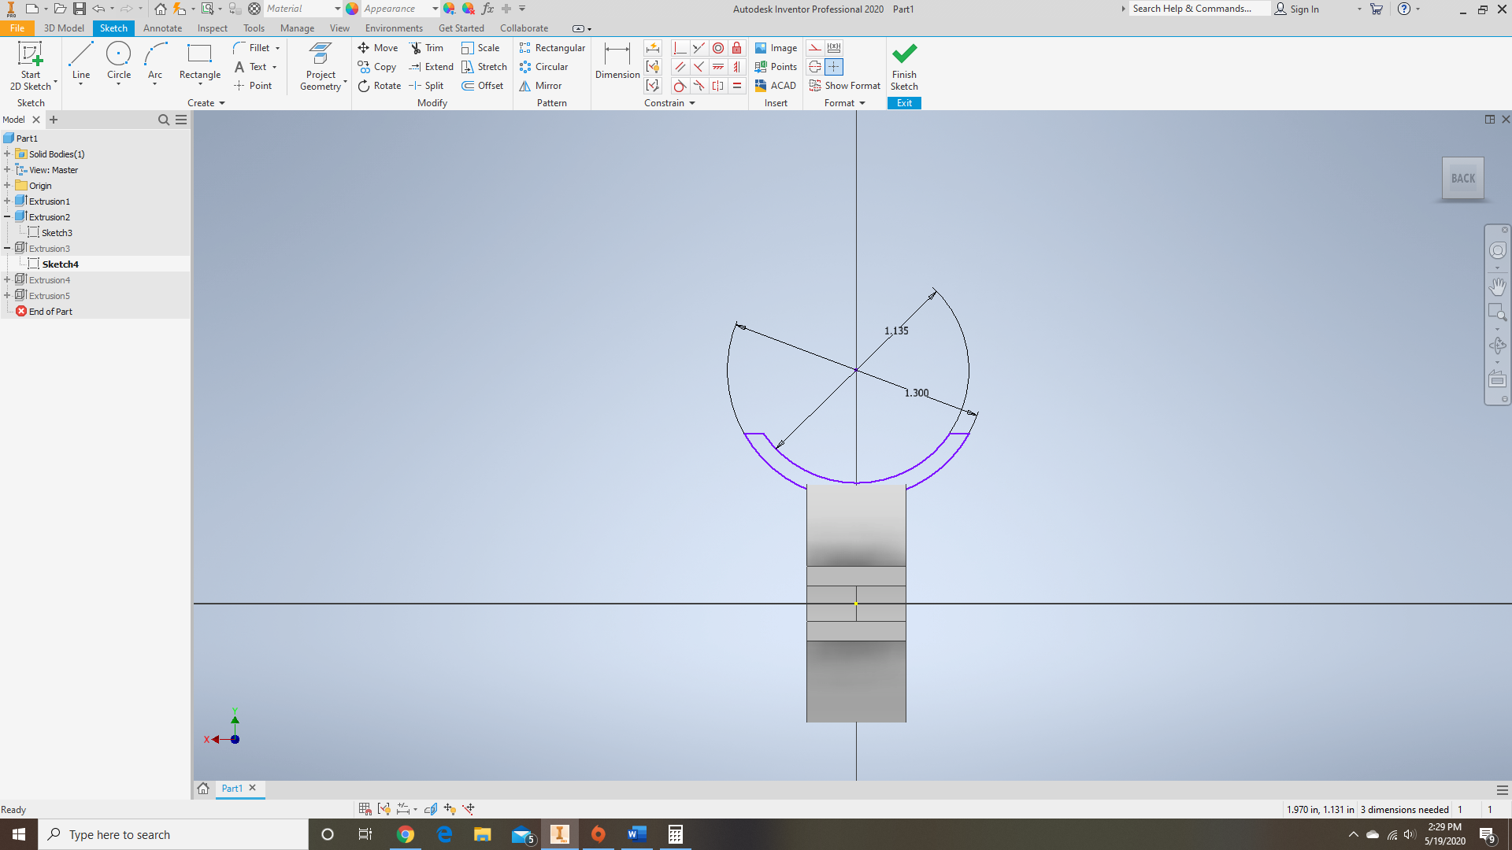This screenshot has width=1512, height=850.
Task: Toggle Snap to Grid in status bar
Action: tap(365, 809)
